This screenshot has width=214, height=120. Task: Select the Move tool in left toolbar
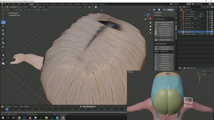click(x=3, y=22)
